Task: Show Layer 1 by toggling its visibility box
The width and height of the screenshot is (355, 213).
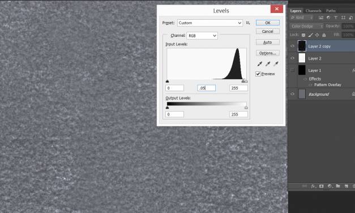Action: tap(292, 70)
